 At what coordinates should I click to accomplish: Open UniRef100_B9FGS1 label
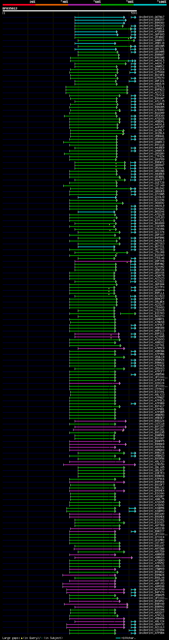(152, 334)
